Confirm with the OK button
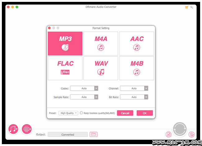 click(145, 113)
